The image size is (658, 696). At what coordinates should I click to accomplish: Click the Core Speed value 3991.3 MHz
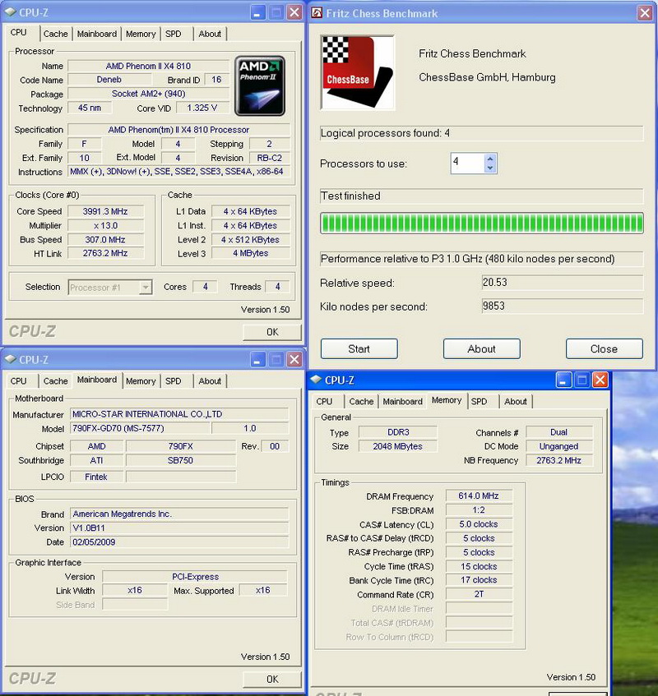105,211
